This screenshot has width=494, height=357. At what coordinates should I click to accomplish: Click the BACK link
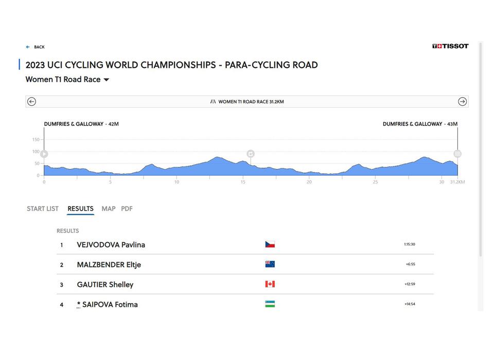[x=39, y=47]
